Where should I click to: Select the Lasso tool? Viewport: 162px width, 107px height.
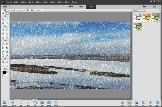[3, 23]
